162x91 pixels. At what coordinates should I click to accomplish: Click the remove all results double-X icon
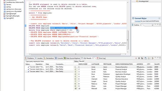coord(142,58)
